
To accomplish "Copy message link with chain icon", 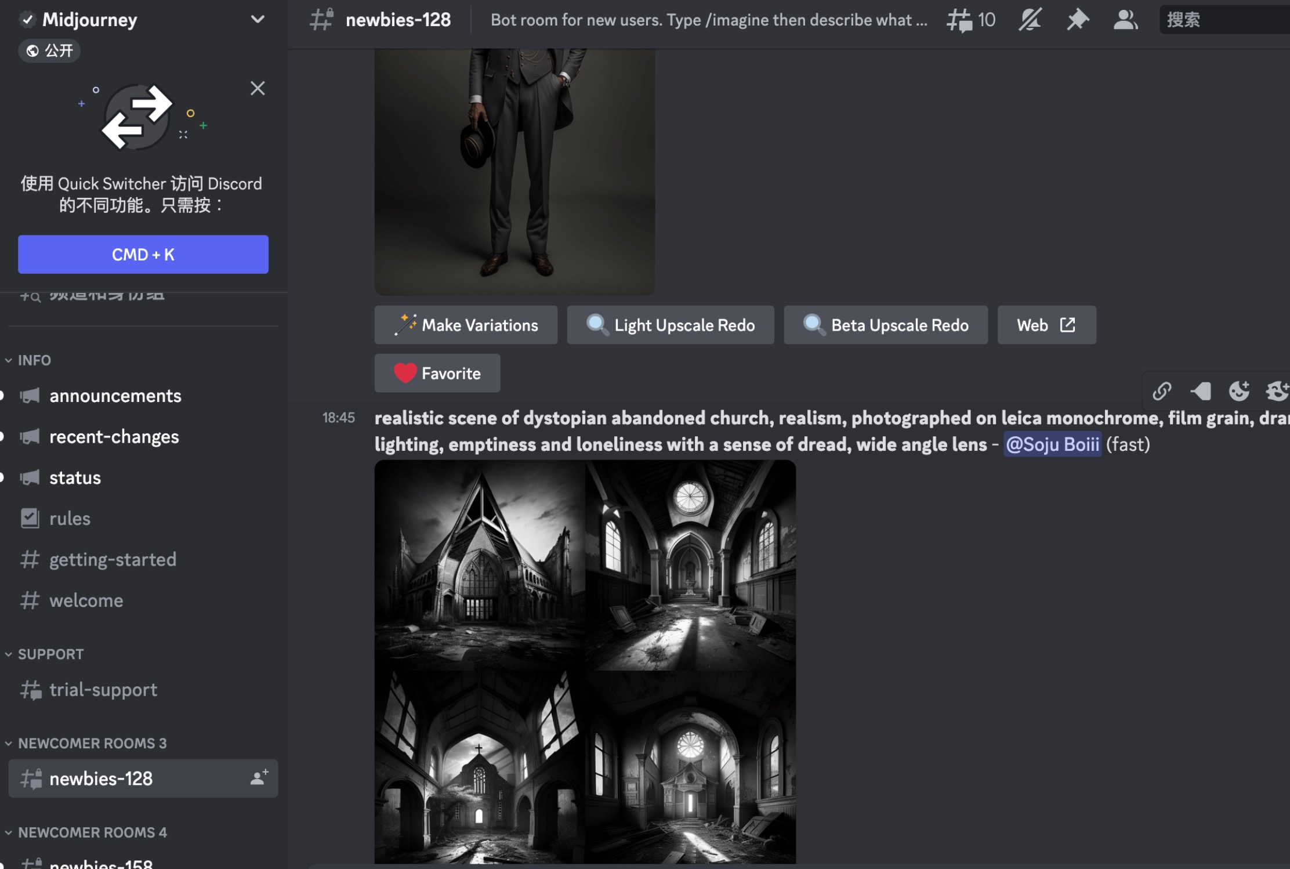I will click(x=1161, y=391).
